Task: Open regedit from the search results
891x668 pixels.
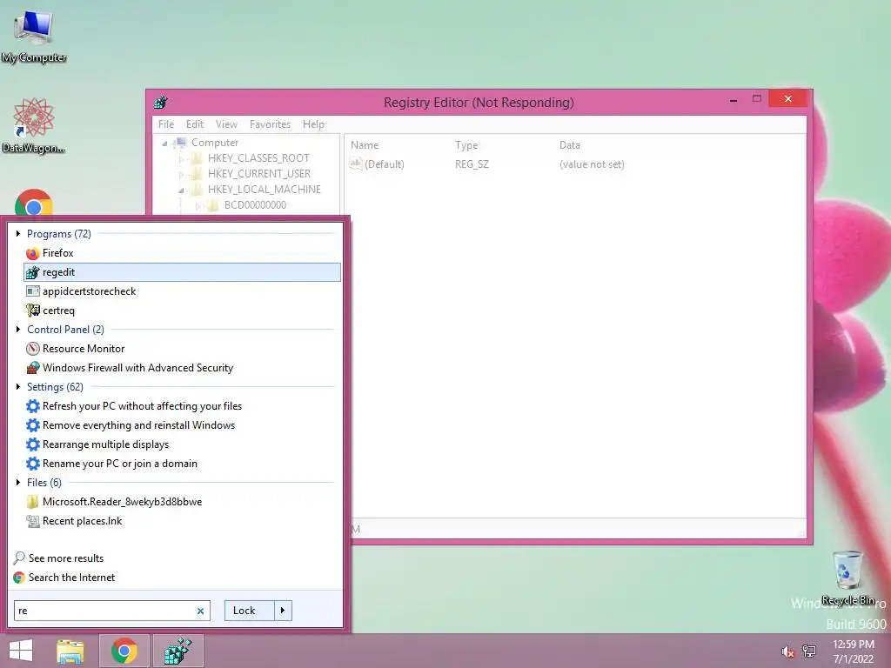Action: (182, 272)
